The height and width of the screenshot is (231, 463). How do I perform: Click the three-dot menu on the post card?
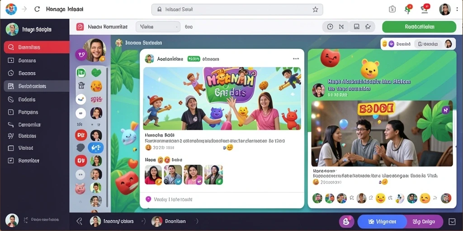click(x=296, y=59)
